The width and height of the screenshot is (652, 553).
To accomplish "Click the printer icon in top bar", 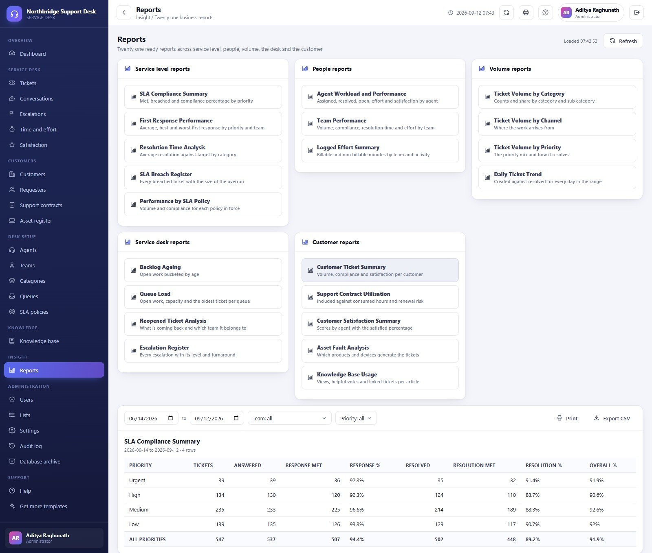I will pos(526,13).
